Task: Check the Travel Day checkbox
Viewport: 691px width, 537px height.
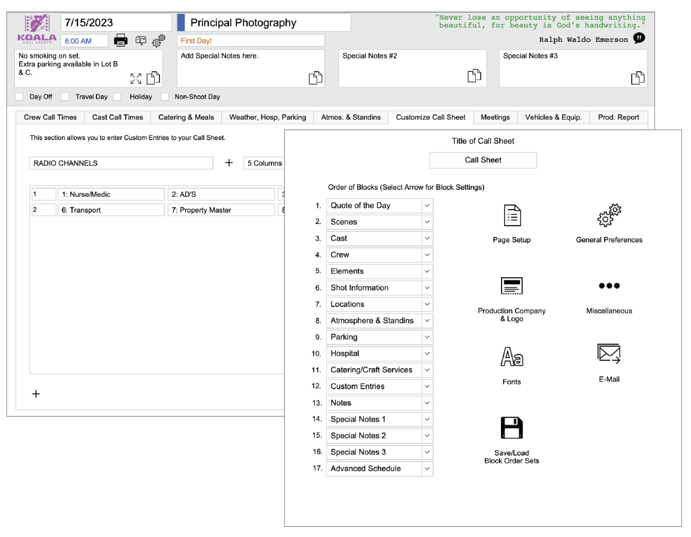Action: [65, 96]
